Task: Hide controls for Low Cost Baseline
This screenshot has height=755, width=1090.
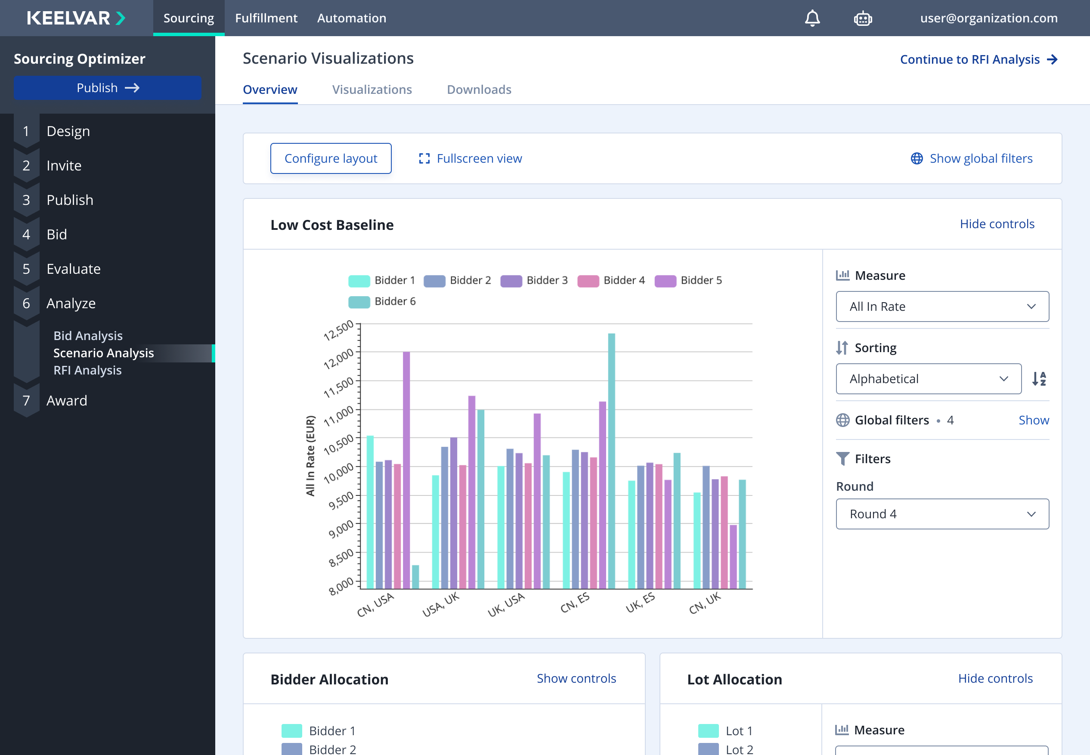Action: [997, 224]
